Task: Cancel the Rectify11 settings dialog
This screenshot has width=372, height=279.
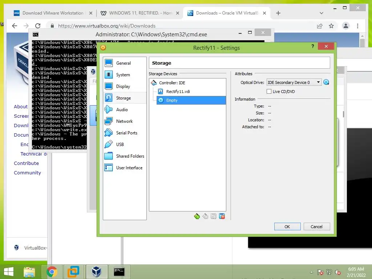Action: coord(317,227)
